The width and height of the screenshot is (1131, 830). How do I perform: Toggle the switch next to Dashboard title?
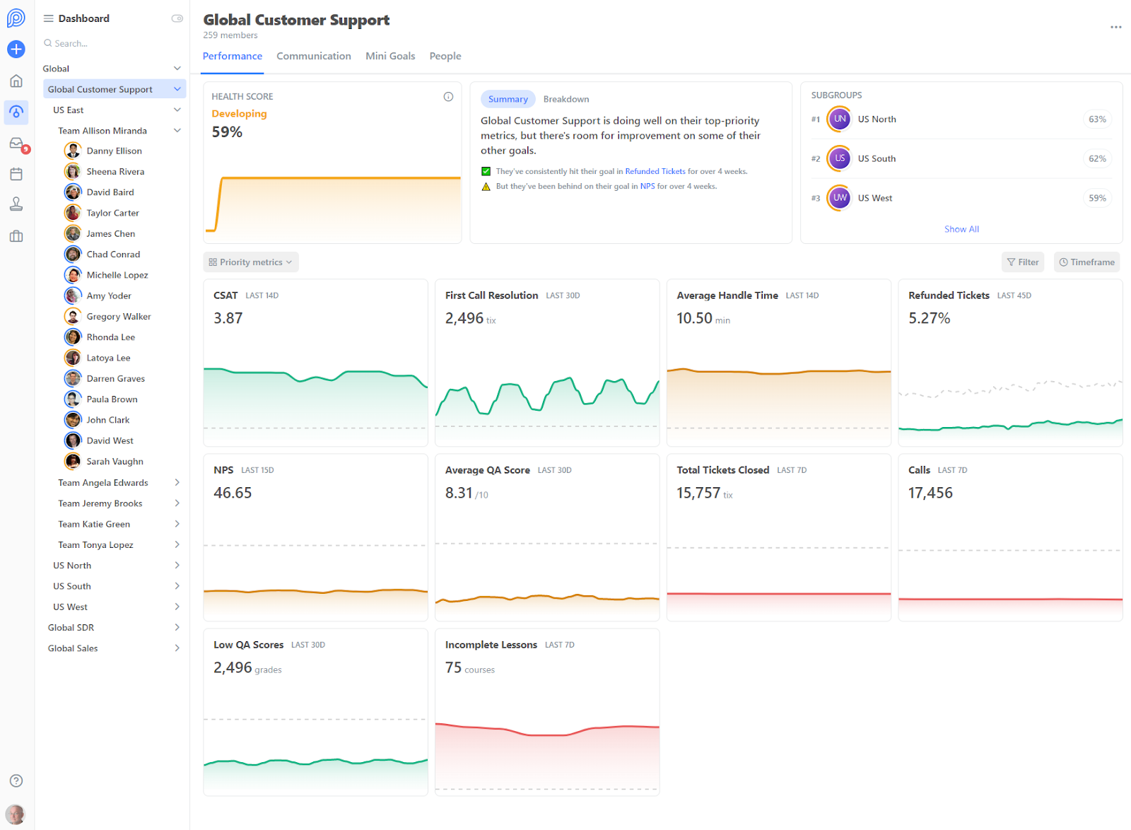click(x=177, y=18)
